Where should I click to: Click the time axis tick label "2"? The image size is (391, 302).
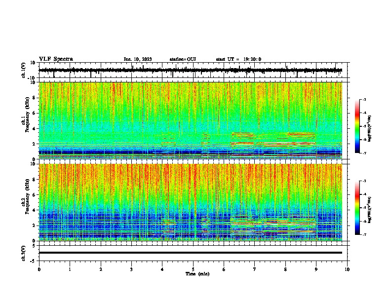pyautogui.click(x=101, y=269)
